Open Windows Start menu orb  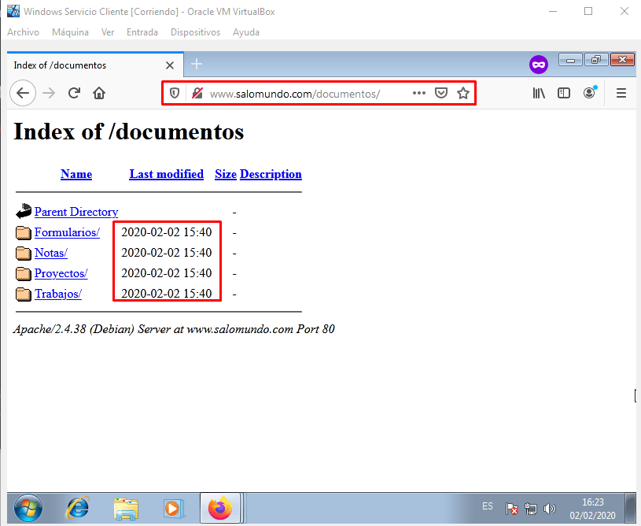[28, 509]
